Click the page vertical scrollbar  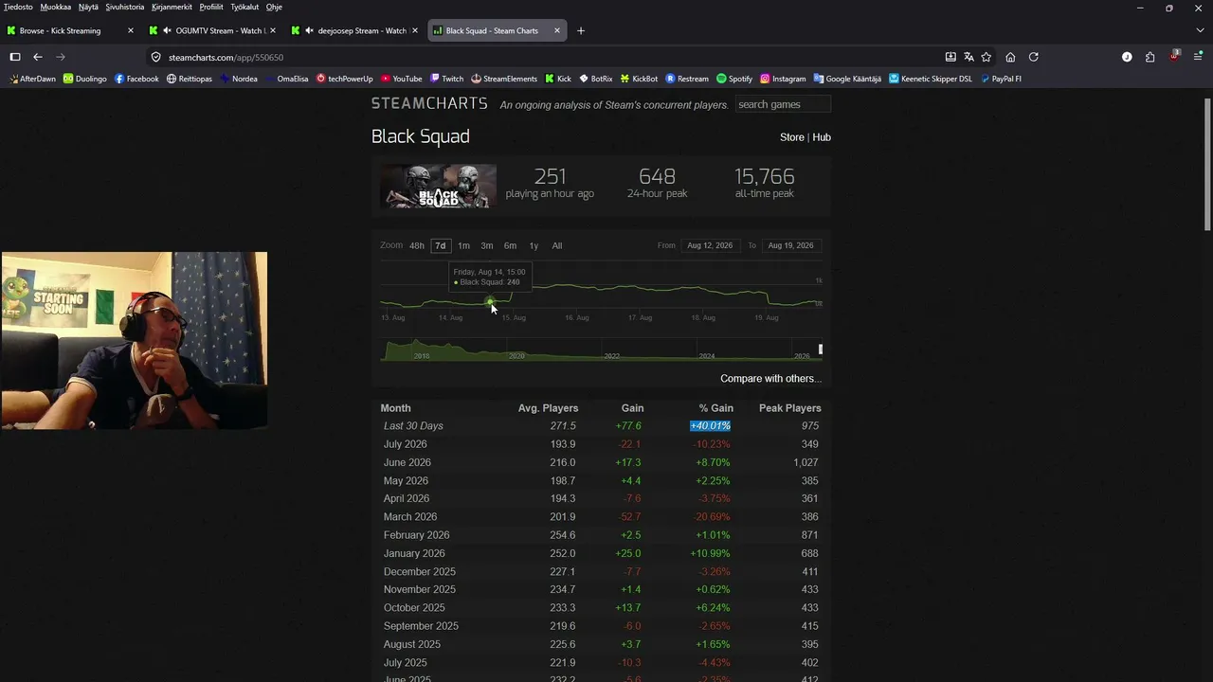point(1207,163)
